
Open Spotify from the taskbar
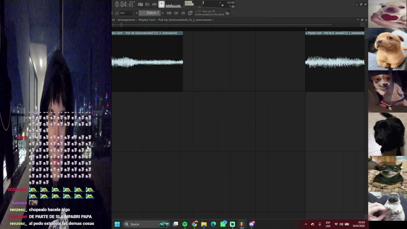coord(185,224)
